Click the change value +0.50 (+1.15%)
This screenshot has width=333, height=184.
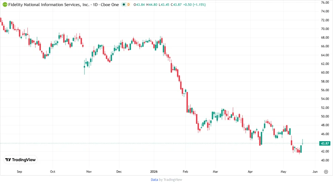pyautogui.click(x=194, y=4)
